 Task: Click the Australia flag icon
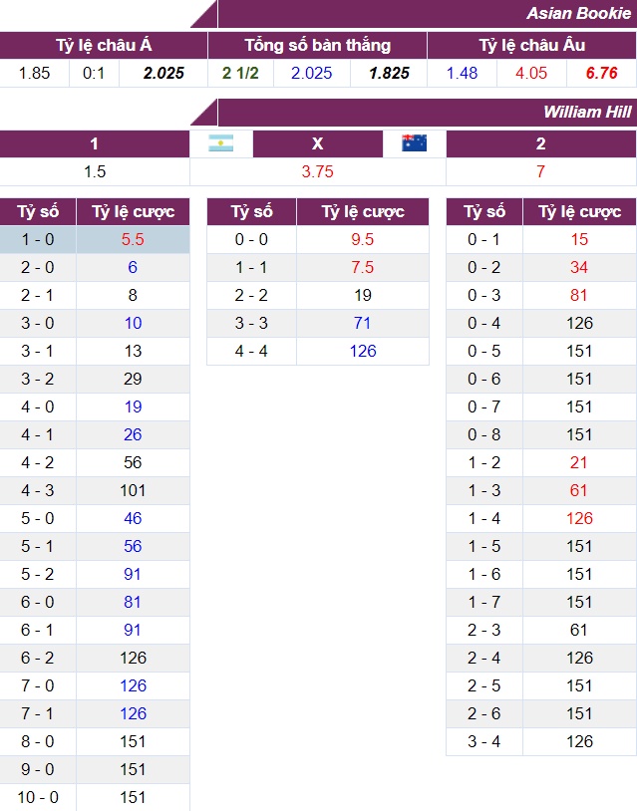(414, 143)
